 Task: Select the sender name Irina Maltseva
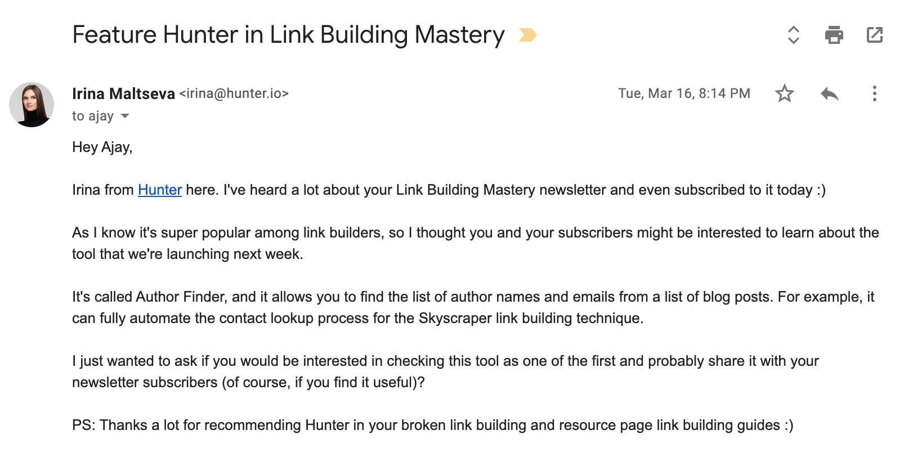tap(123, 93)
